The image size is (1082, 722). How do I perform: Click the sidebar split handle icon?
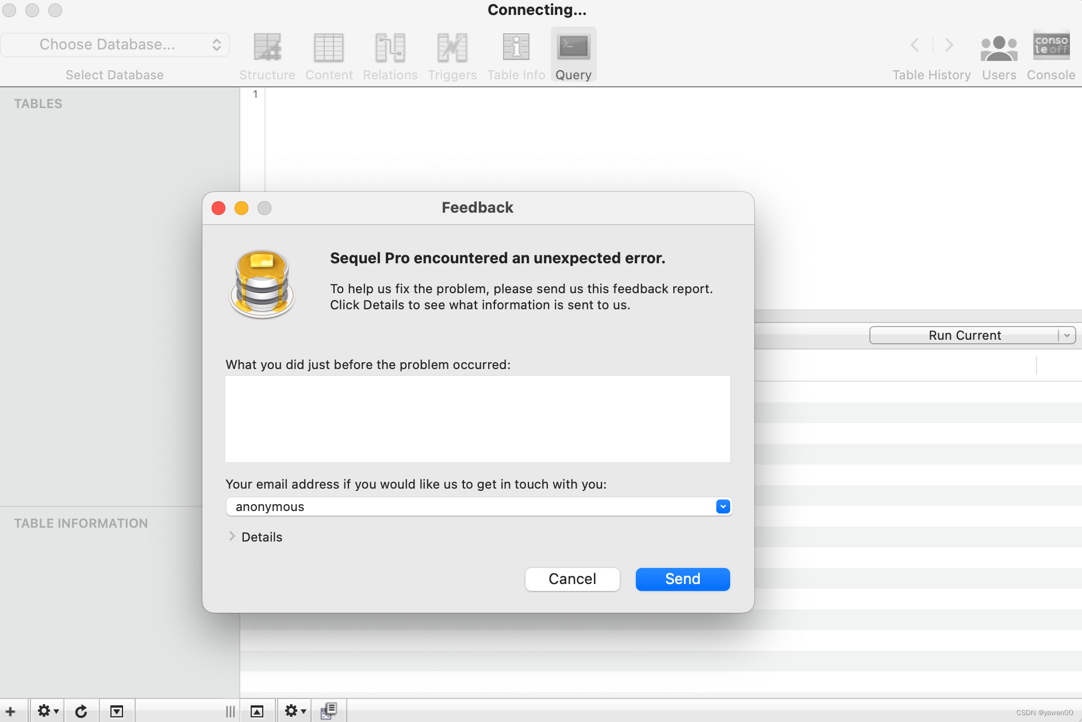coord(231,712)
